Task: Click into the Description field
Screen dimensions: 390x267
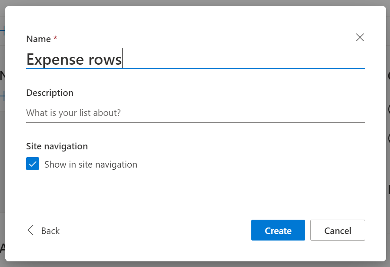Action: tap(196, 113)
